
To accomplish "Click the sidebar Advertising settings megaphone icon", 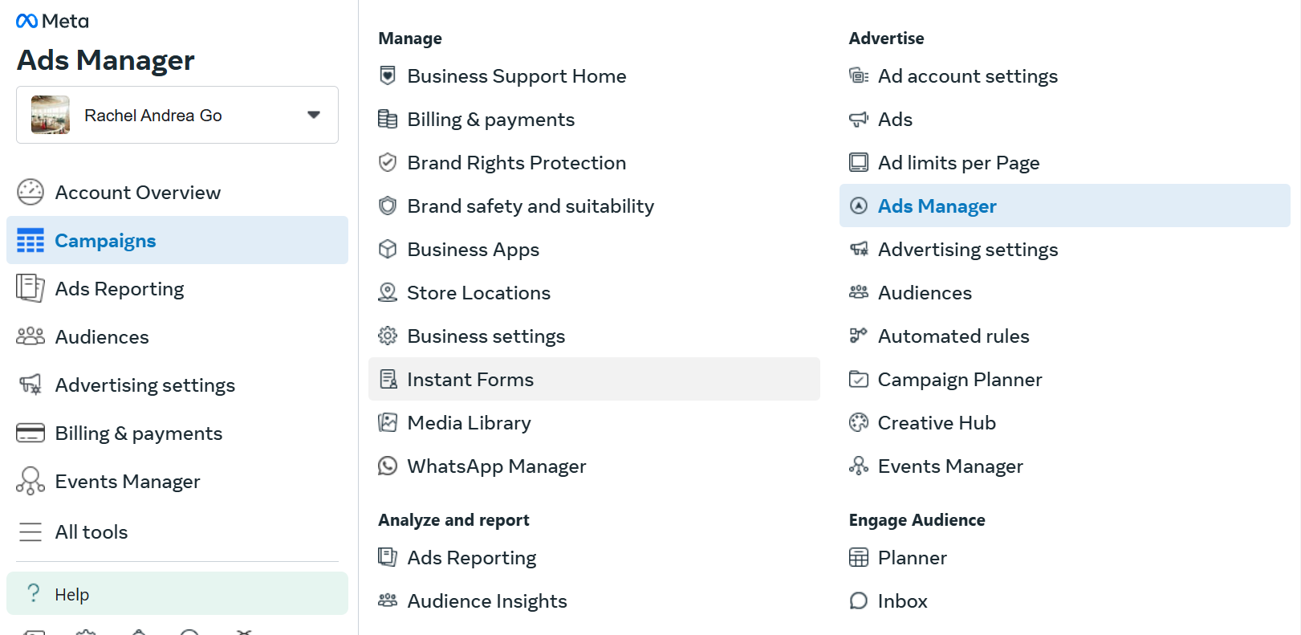I will point(30,385).
